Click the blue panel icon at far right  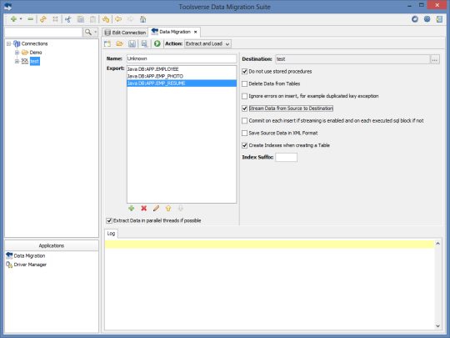click(x=439, y=19)
